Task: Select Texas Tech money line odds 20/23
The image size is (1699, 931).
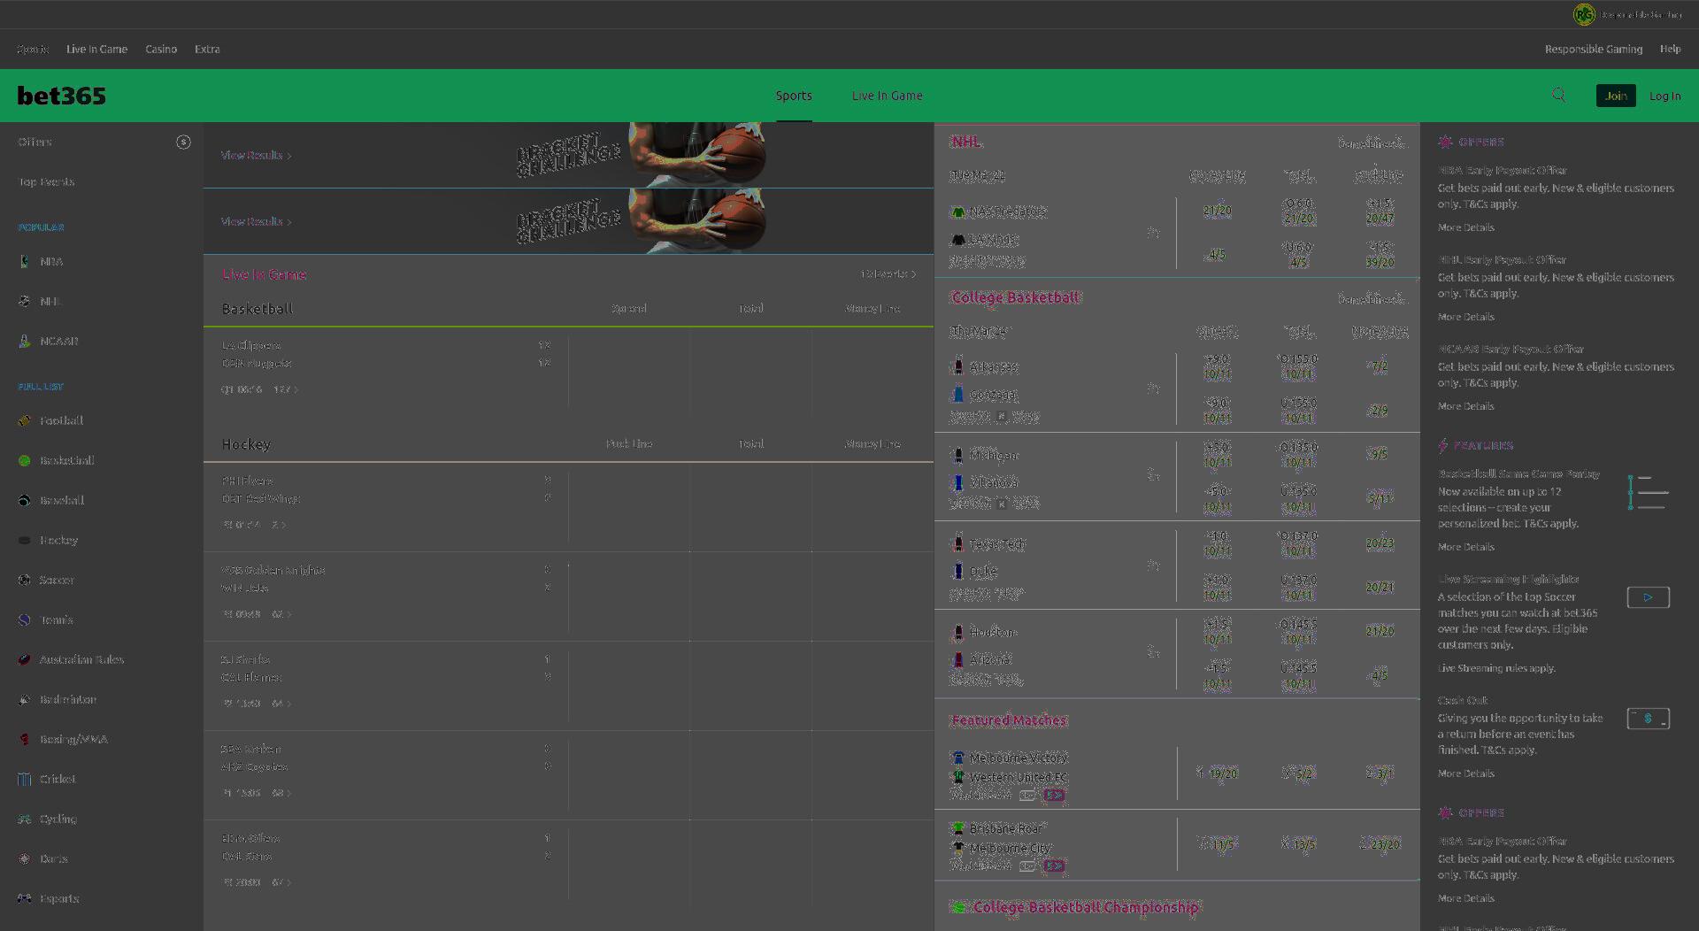Action: pos(1379,543)
